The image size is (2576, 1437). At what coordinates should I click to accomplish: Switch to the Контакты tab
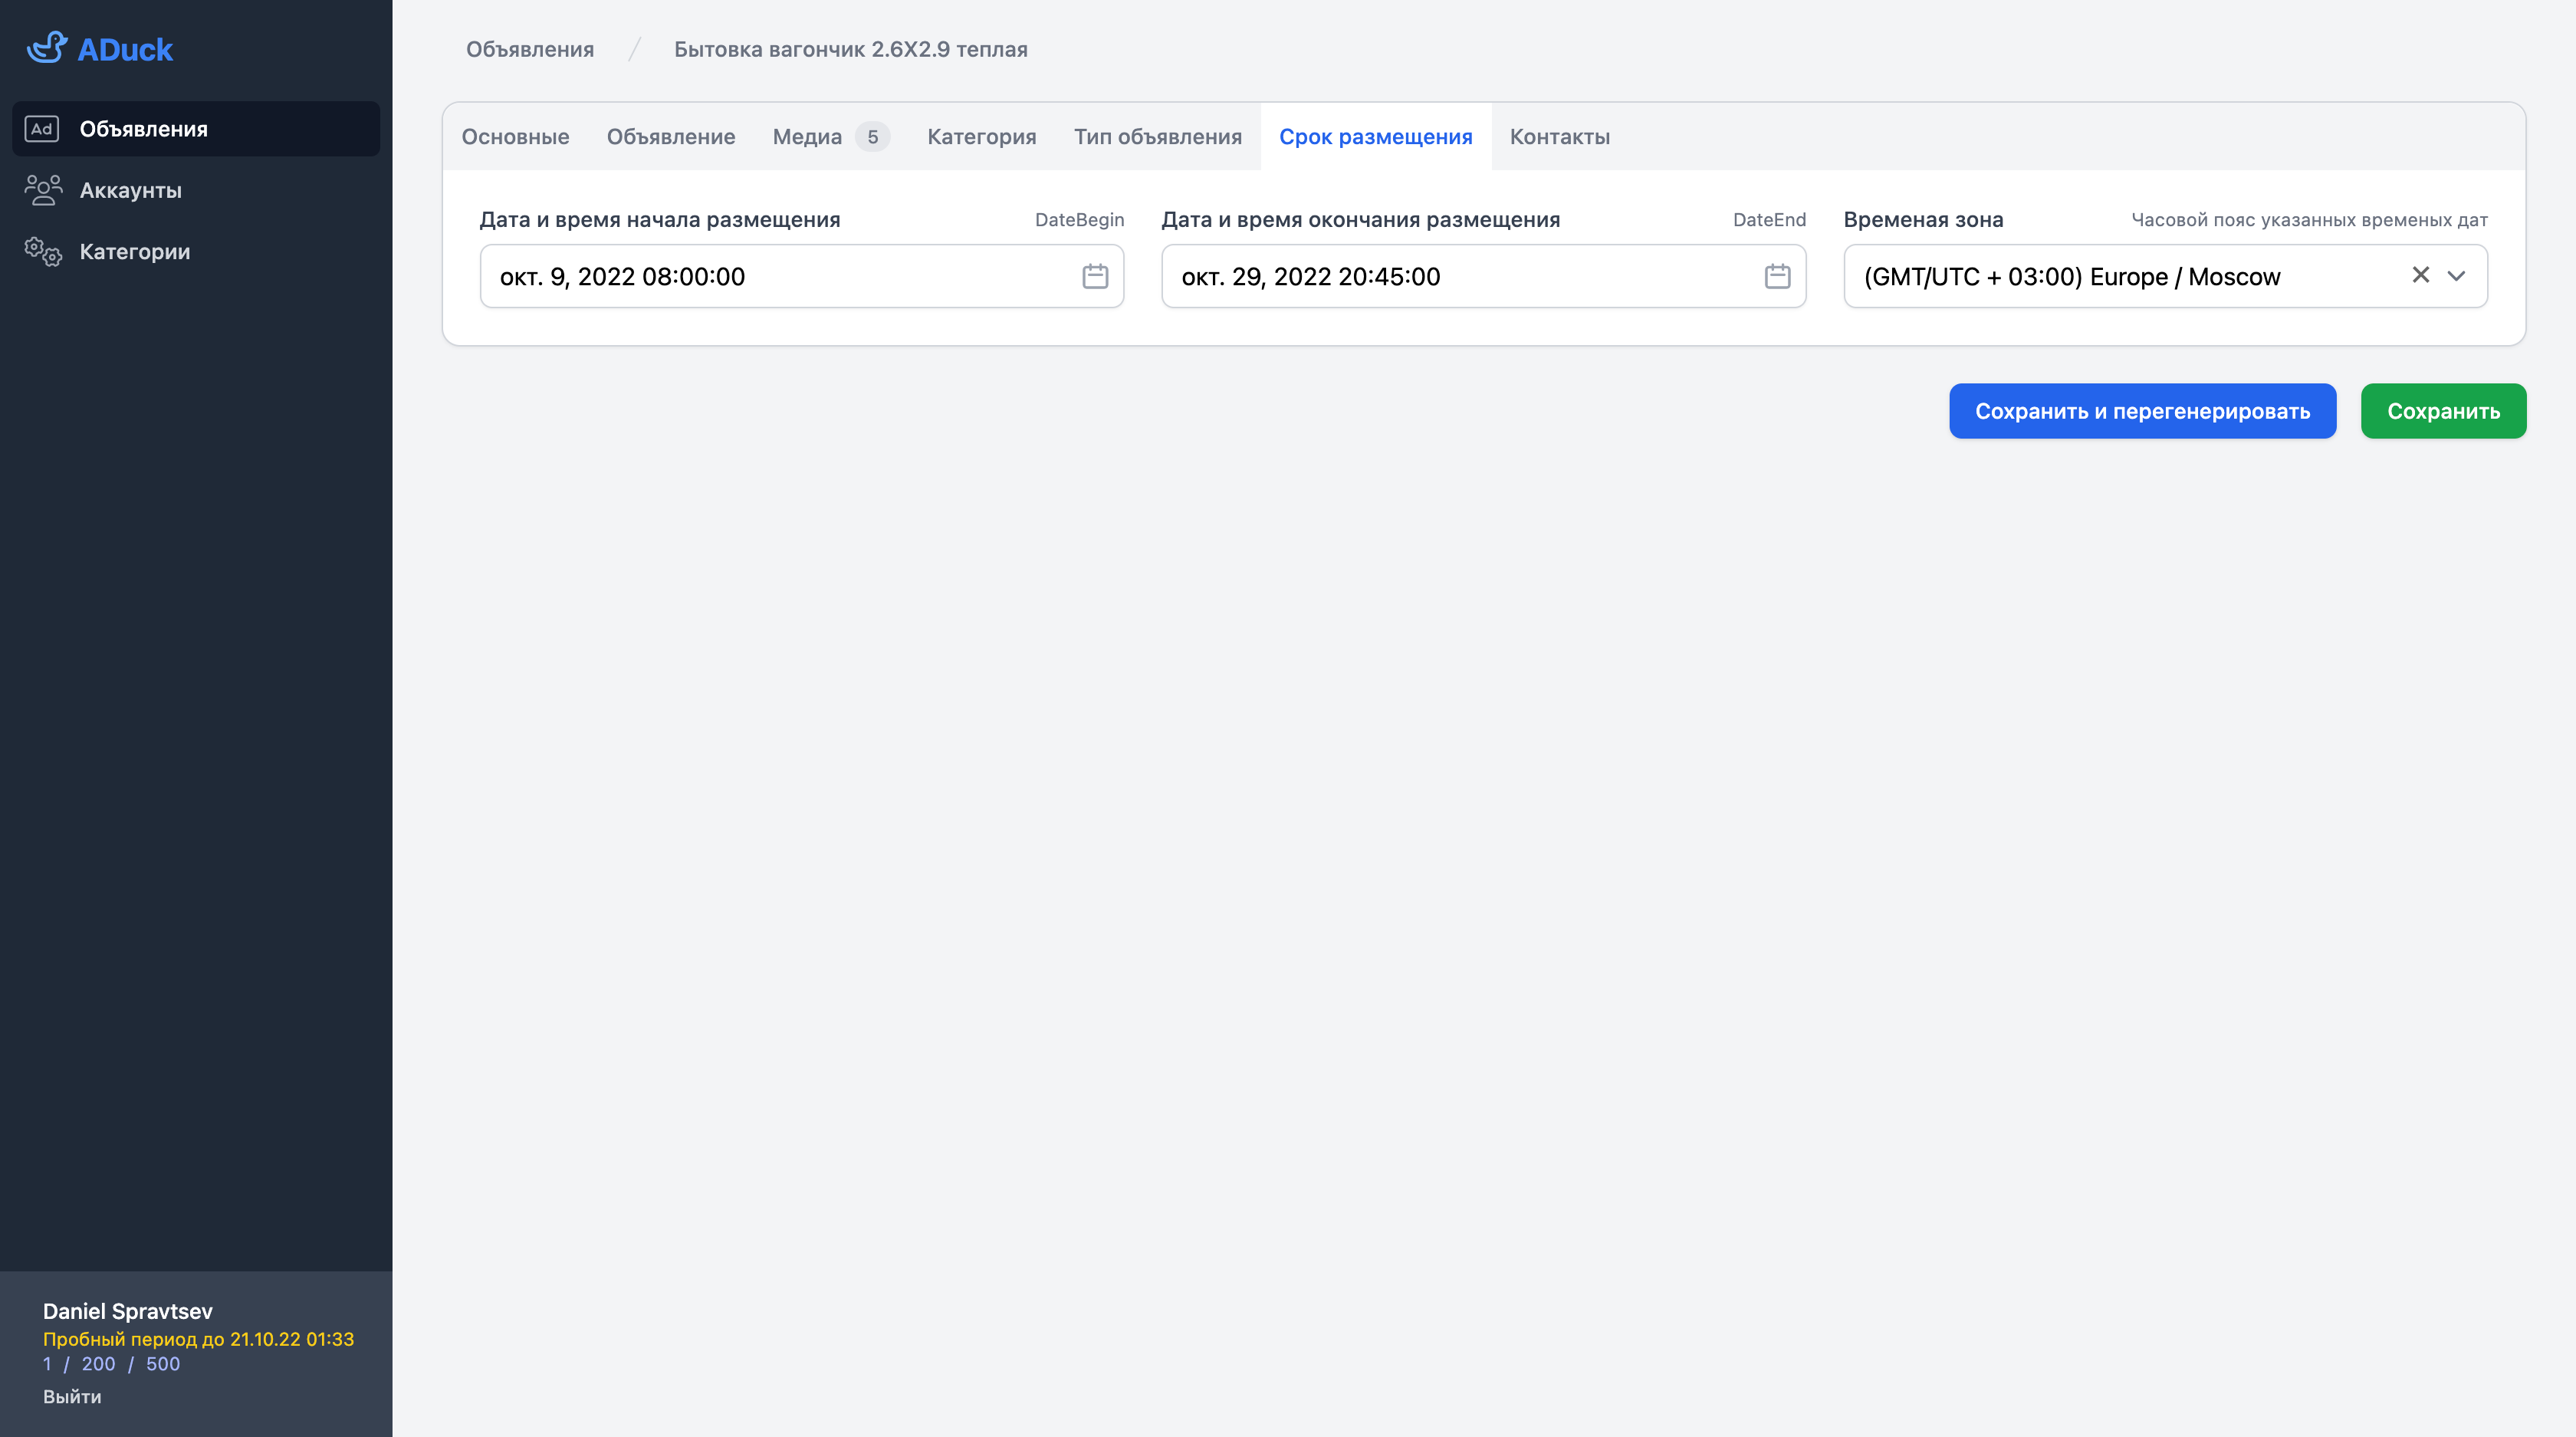point(1559,137)
